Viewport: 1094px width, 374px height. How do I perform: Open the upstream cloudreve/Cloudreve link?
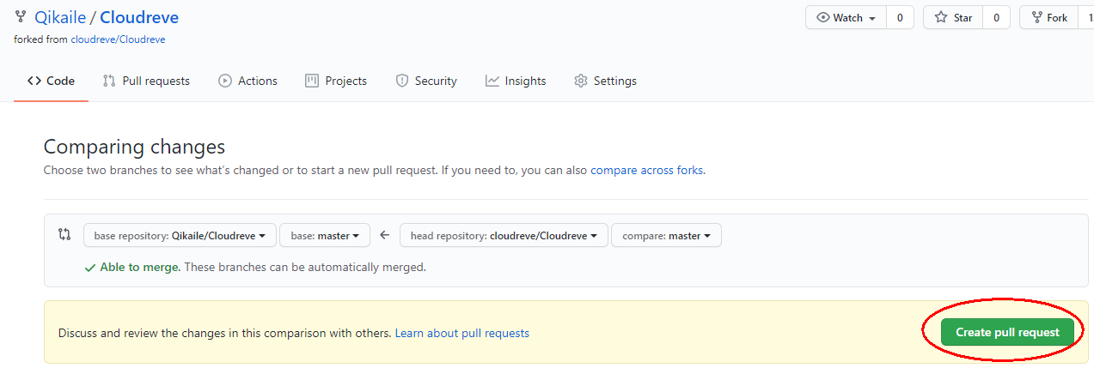click(x=118, y=39)
